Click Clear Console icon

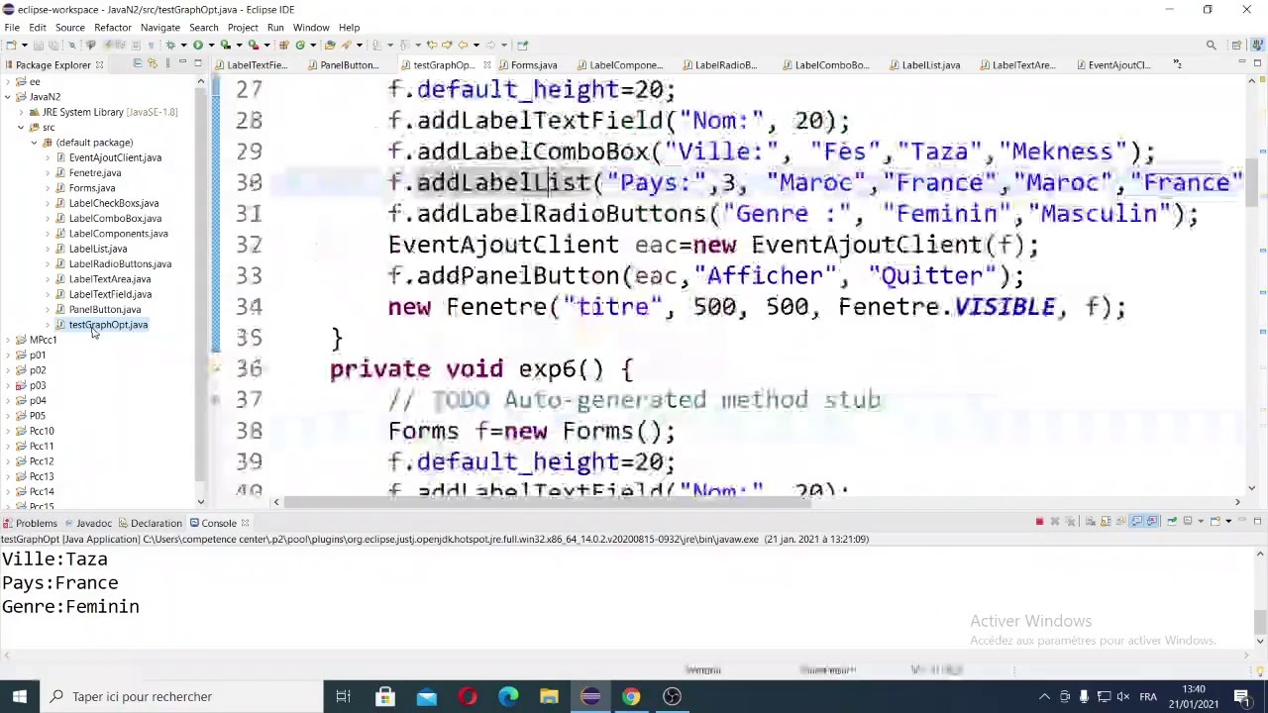pos(1091,521)
